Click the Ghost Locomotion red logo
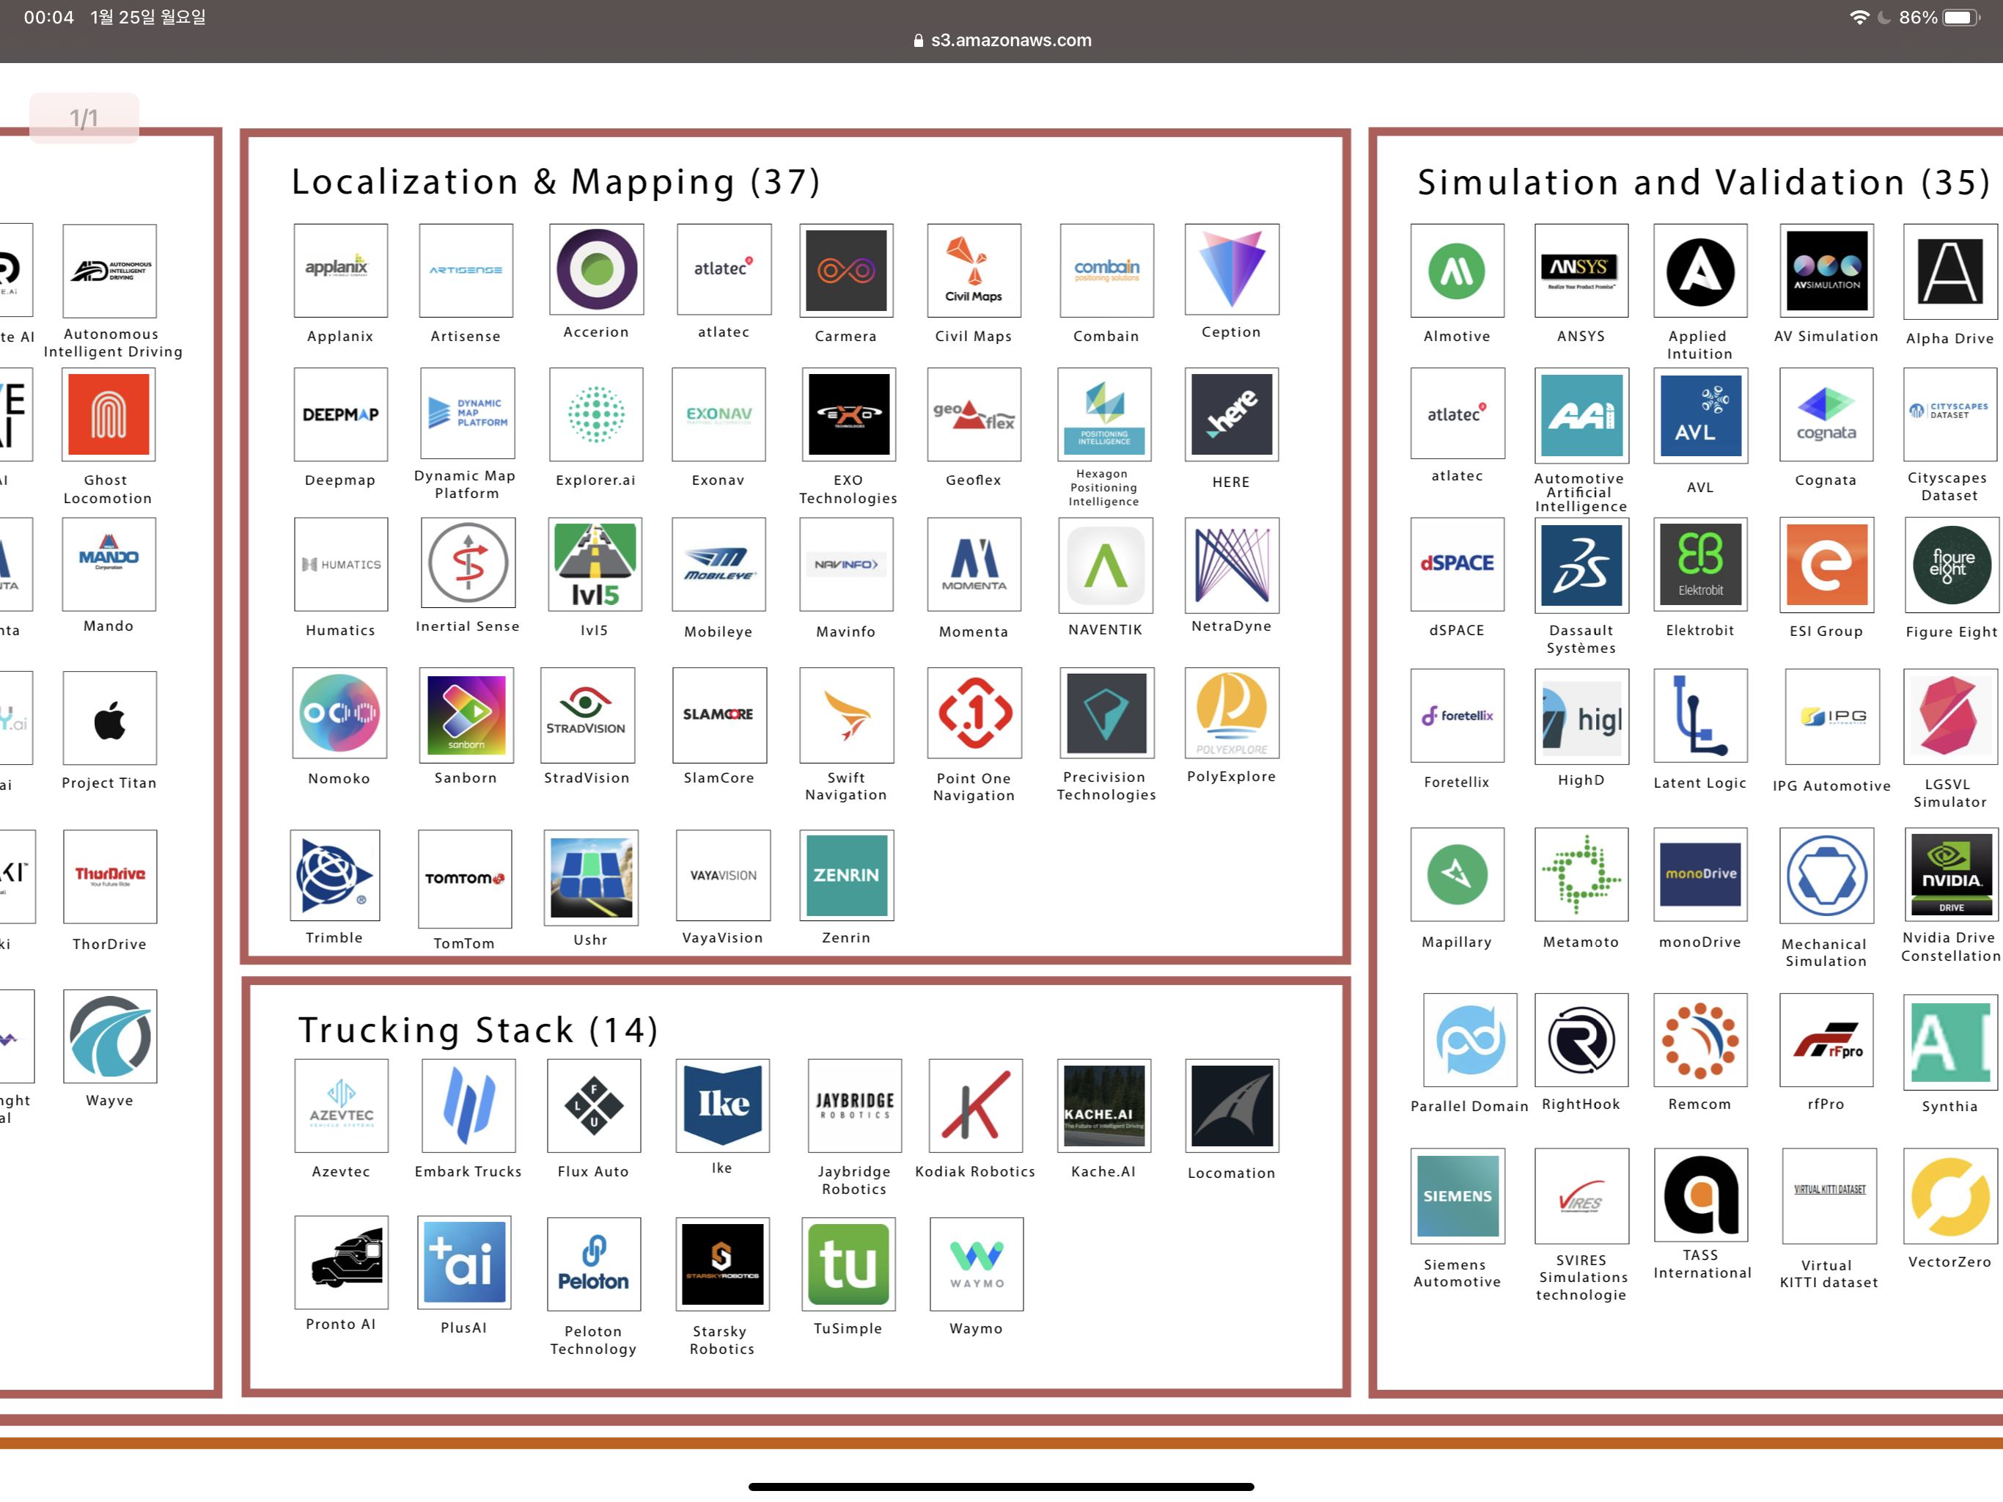 [109, 414]
